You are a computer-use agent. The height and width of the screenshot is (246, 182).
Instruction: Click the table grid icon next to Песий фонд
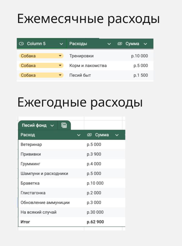click(64, 125)
